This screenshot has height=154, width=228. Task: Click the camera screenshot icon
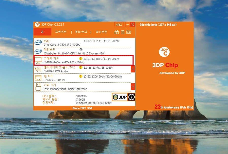[x=128, y=32]
